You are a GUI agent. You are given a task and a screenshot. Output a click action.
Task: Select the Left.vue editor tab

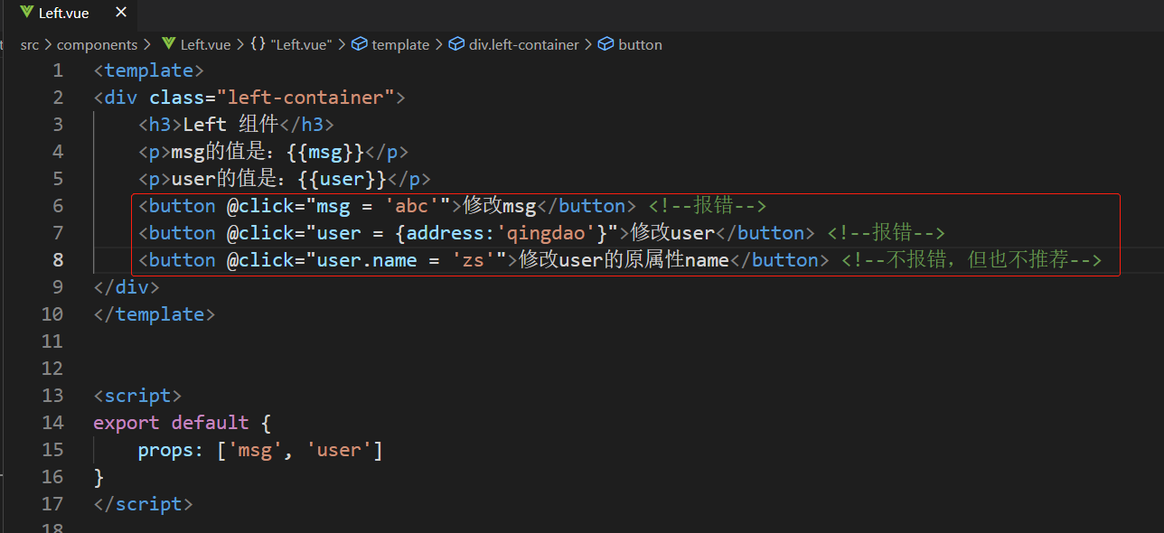(63, 14)
